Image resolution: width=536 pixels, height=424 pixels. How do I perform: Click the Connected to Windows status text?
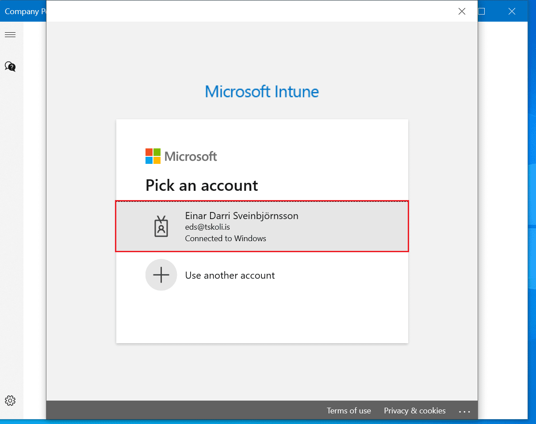point(226,238)
